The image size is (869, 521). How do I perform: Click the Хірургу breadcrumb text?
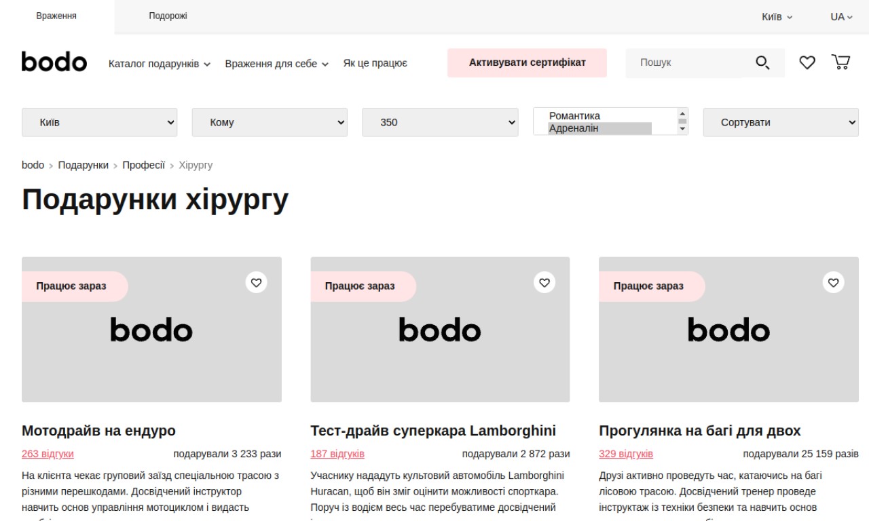coord(196,165)
